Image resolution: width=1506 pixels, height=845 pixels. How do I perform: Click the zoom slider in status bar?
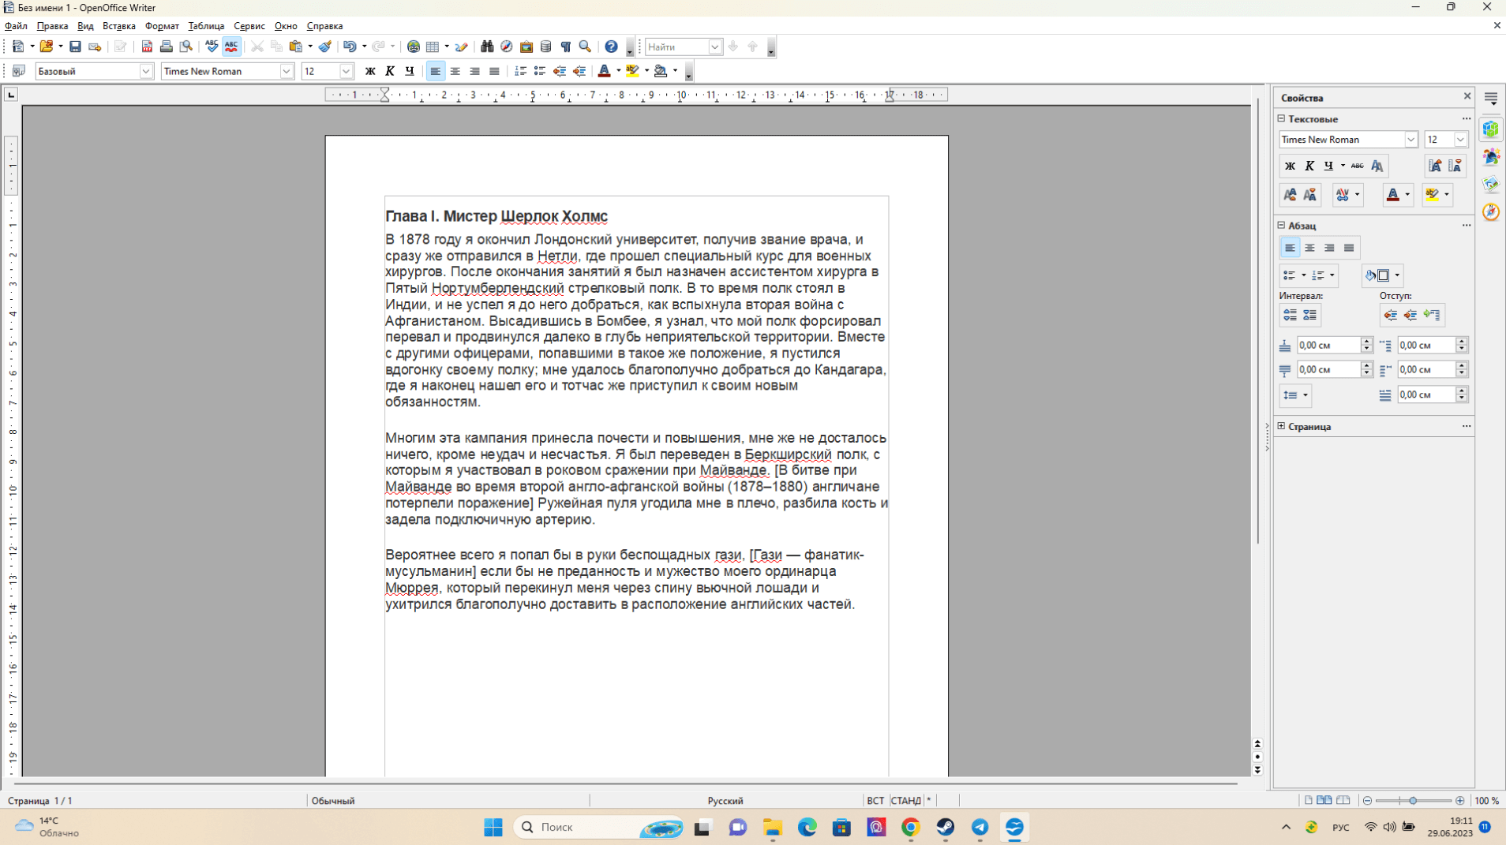point(1413,800)
